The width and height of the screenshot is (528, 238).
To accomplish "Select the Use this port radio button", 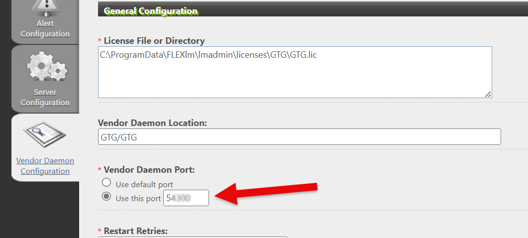I will point(106,197).
